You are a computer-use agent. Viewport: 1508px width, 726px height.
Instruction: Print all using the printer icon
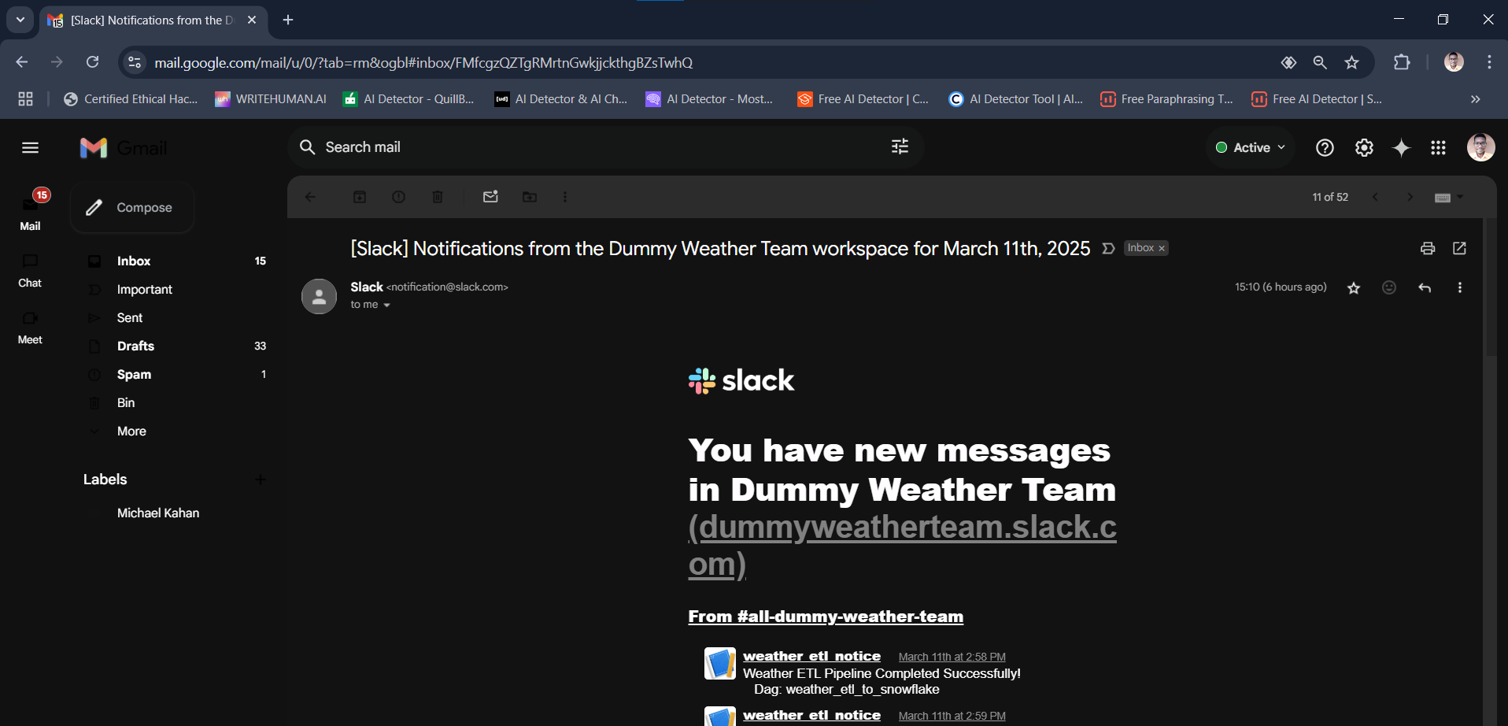click(1428, 248)
